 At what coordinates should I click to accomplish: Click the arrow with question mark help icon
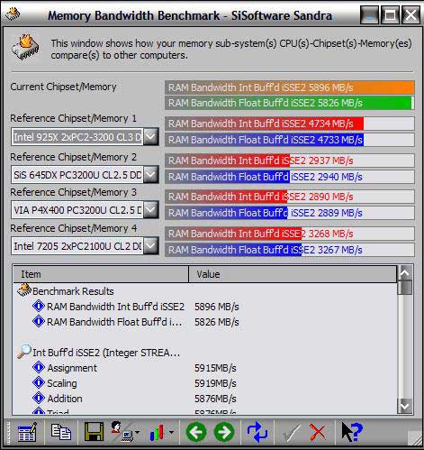point(352,432)
